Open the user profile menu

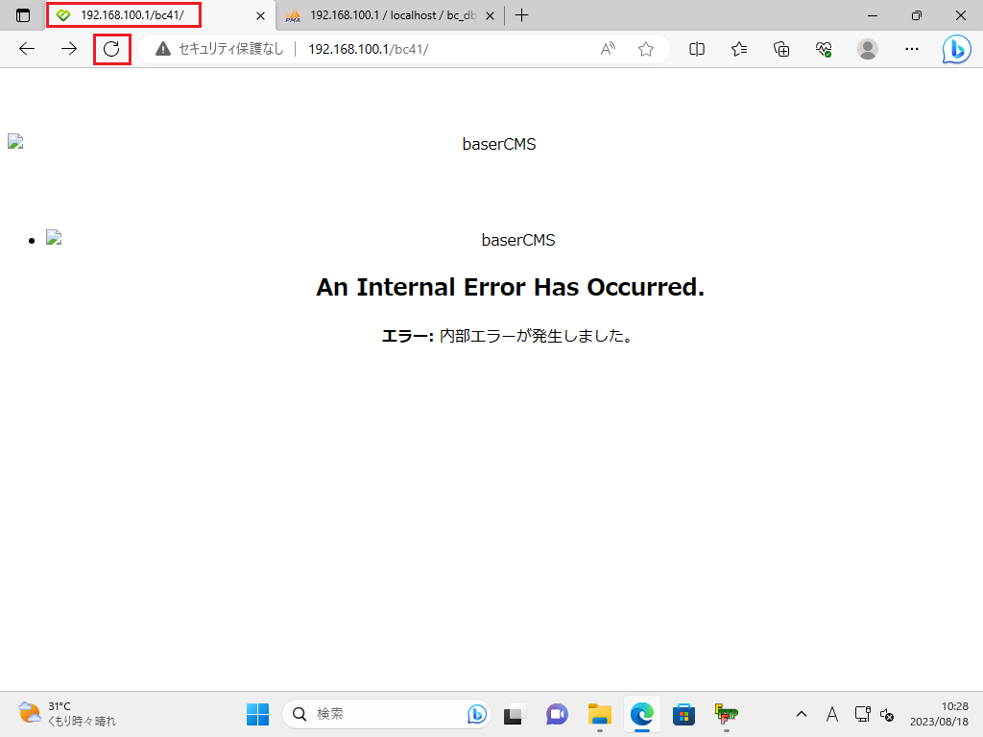[868, 49]
